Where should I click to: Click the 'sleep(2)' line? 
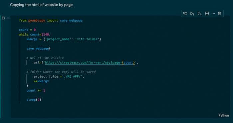(x=34, y=100)
